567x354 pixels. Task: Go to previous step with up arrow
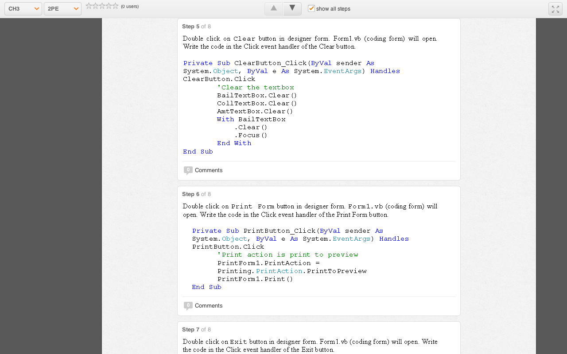click(x=274, y=8)
